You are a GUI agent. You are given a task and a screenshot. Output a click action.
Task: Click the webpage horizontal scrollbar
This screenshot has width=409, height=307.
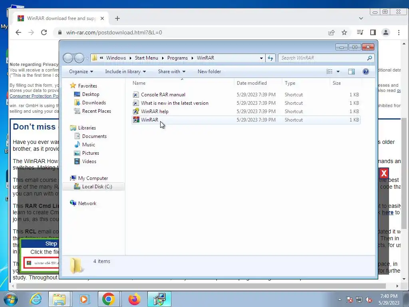[201, 286]
